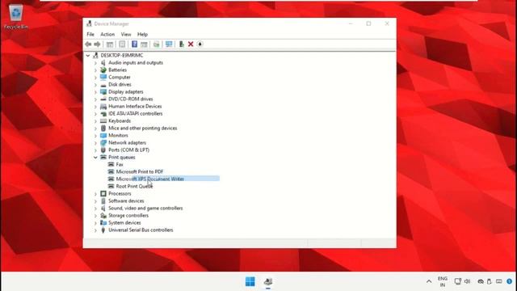Open the View menu
Image resolution: width=517 pixels, height=291 pixels.
click(126, 34)
